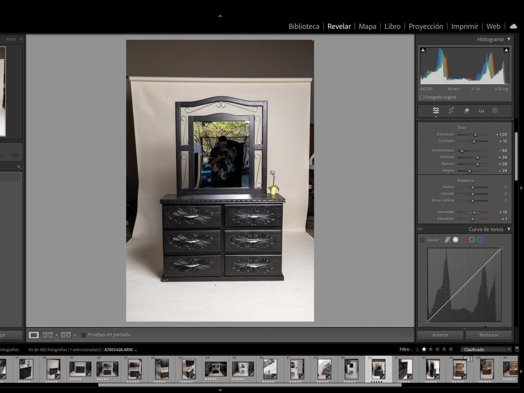Screen dimensions: 524x393
Task: Switch to Web module
Action: [493, 26]
